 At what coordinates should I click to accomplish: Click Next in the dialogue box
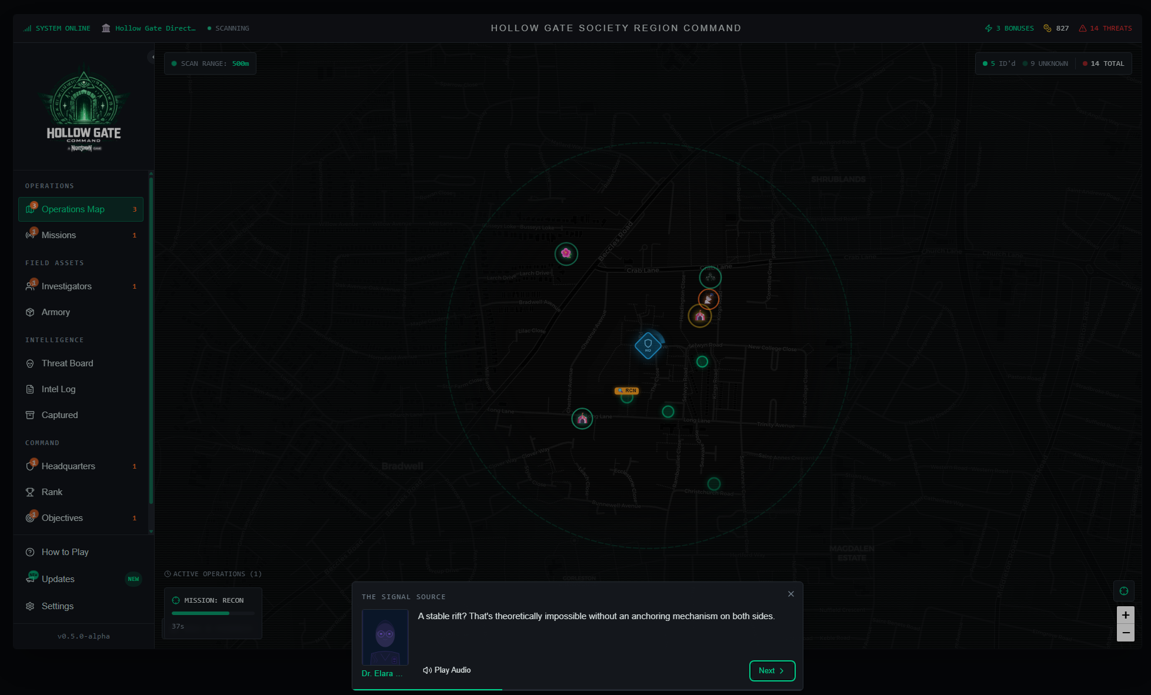772,671
